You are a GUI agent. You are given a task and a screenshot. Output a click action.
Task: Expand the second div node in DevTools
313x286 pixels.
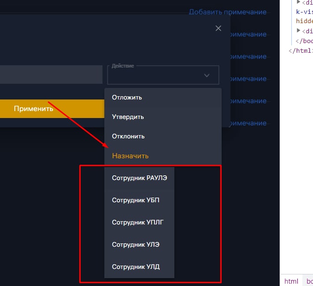point(299,31)
